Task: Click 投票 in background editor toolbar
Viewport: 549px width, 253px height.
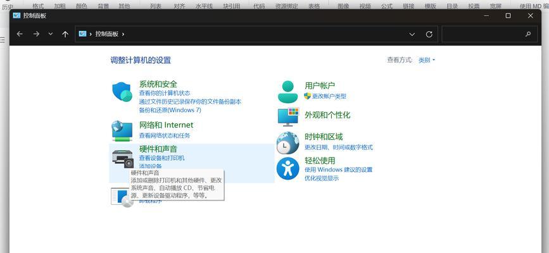Action: (x=474, y=6)
